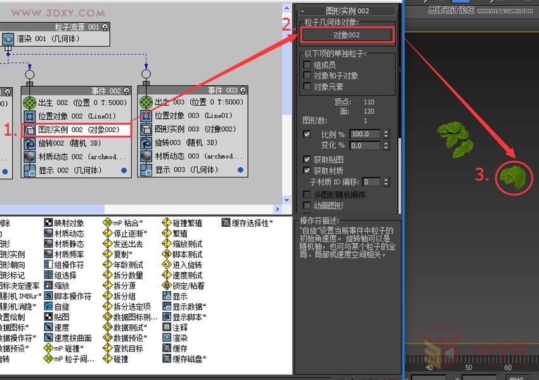Uncheck the 获取贴图 checkbox

pyautogui.click(x=308, y=160)
